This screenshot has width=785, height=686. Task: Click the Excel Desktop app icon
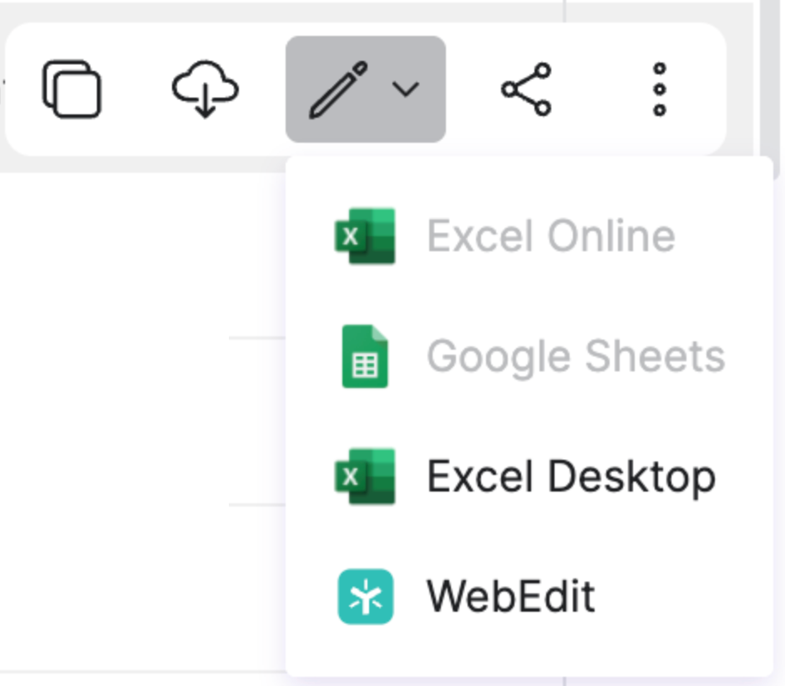pos(365,477)
